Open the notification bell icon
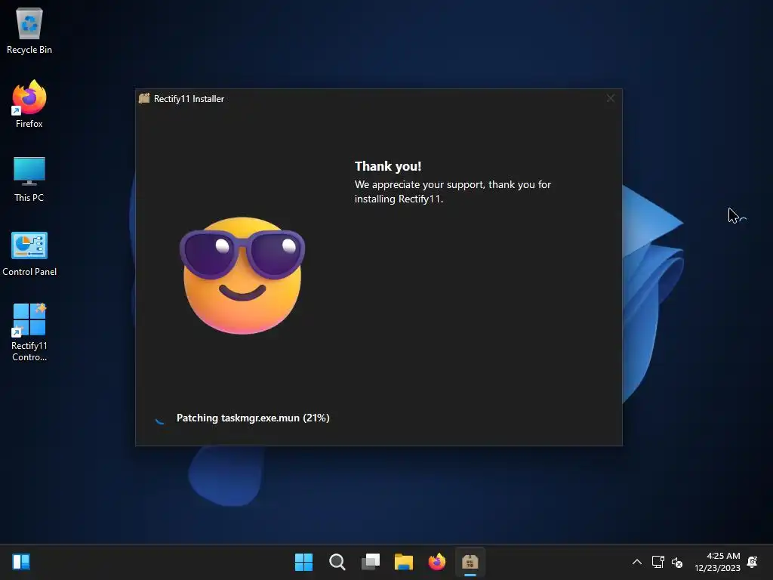The image size is (773, 580). [x=753, y=562]
